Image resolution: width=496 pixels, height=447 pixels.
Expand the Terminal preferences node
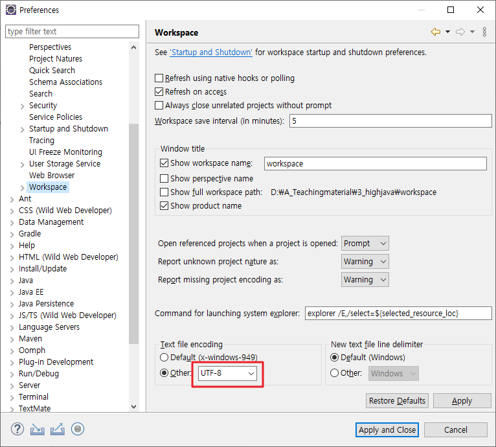[x=12, y=398]
